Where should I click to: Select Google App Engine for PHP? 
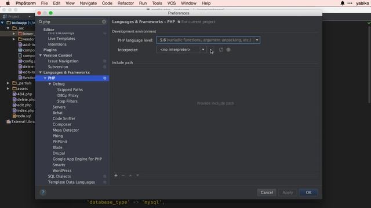77,159
